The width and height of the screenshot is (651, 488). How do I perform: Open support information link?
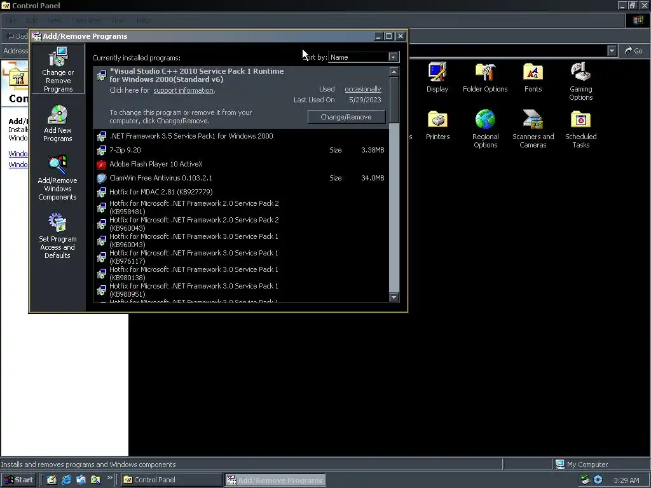184,90
